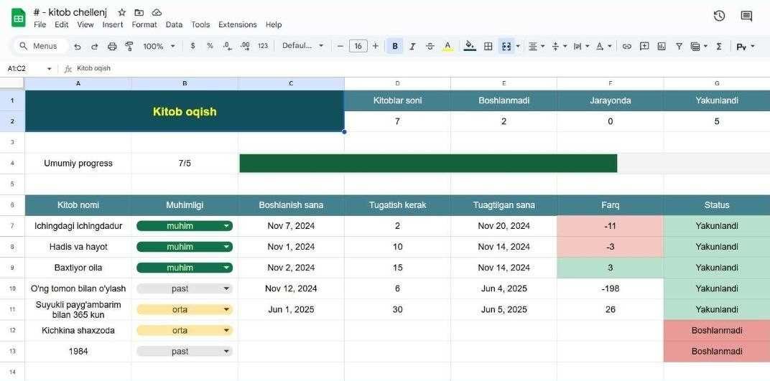Choose text color with the A icon
The image size is (770, 381).
tap(447, 46)
